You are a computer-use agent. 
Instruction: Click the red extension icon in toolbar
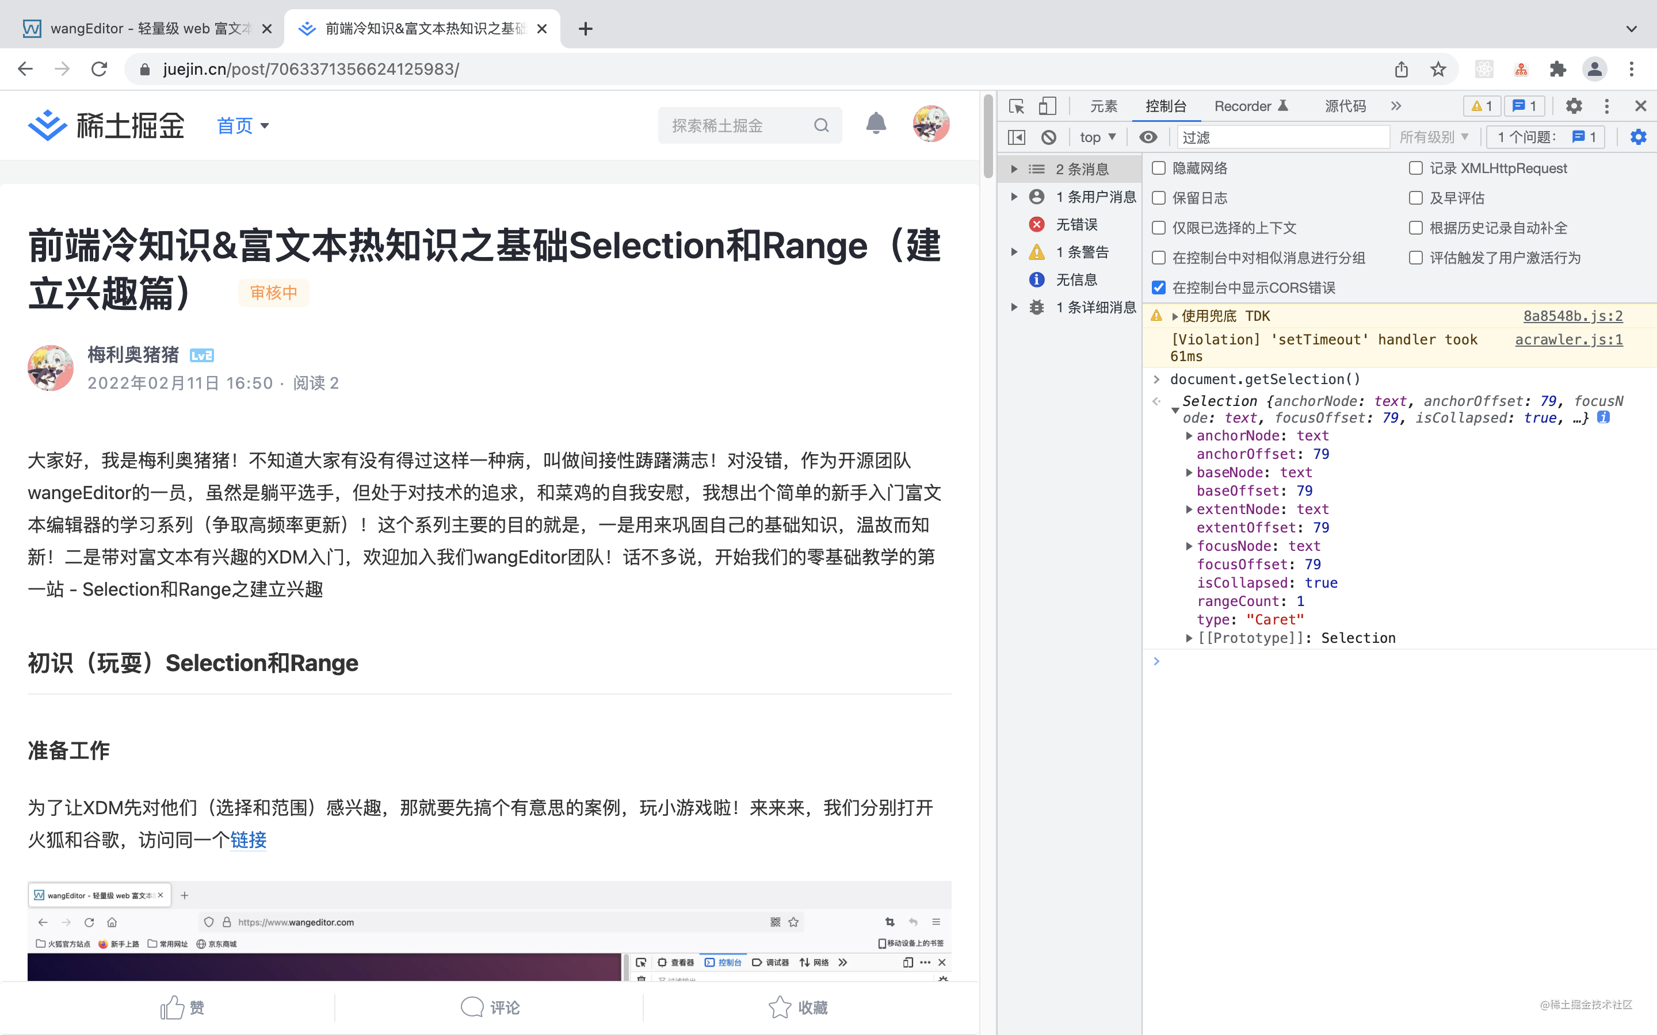1521,69
